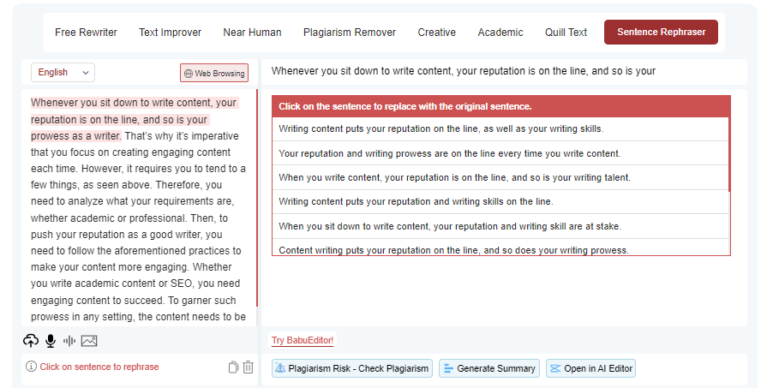The height and width of the screenshot is (388, 761).
Task: Switch to the Free Rewriter tab
Action: click(x=87, y=33)
